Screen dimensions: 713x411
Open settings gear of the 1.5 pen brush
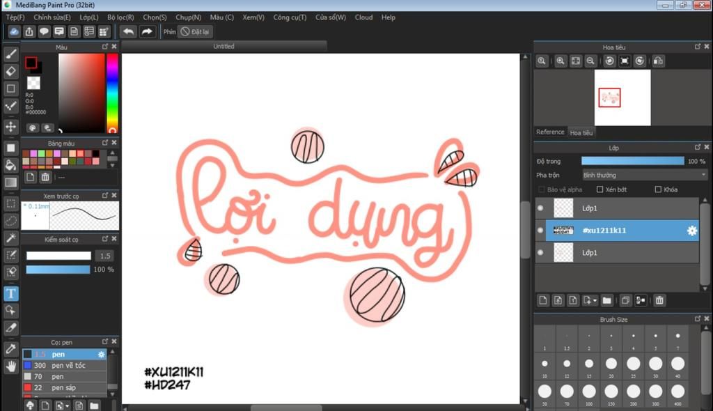(x=101, y=354)
